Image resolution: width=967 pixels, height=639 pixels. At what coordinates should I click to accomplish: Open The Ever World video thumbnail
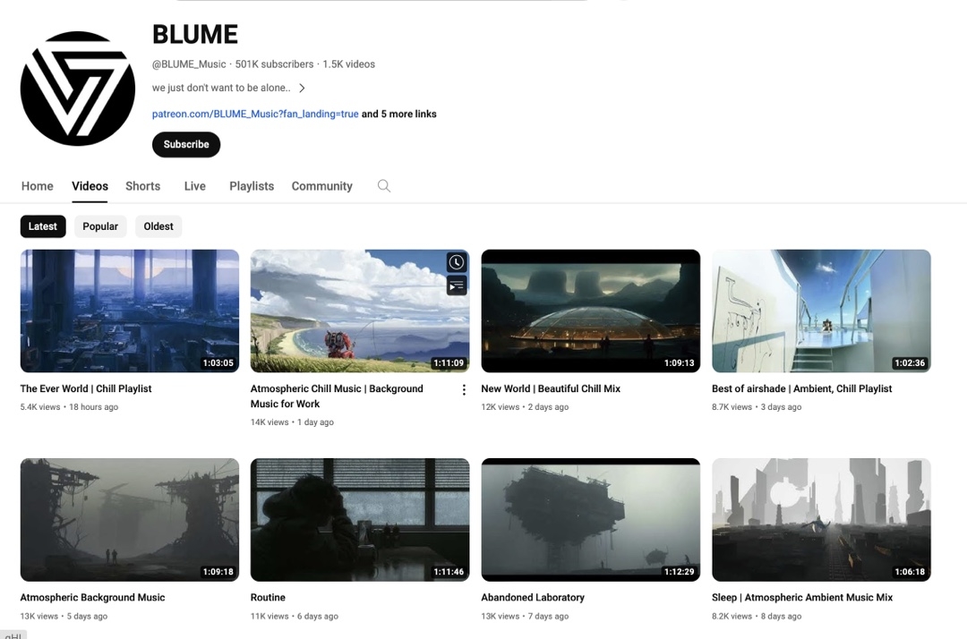click(130, 311)
